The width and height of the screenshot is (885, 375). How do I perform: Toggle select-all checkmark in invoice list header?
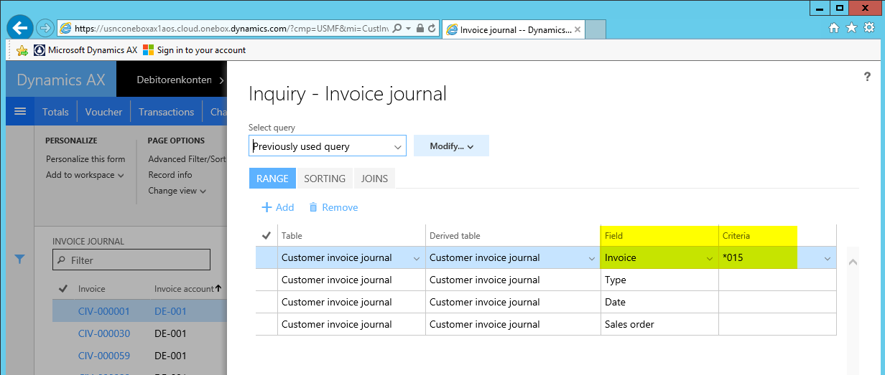click(x=63, y=289)
